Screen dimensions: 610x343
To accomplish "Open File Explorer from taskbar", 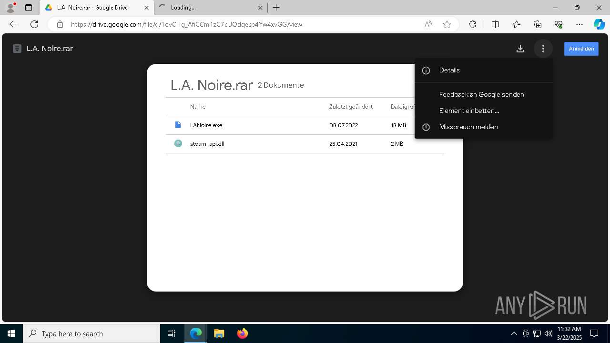I will point(219,333).
